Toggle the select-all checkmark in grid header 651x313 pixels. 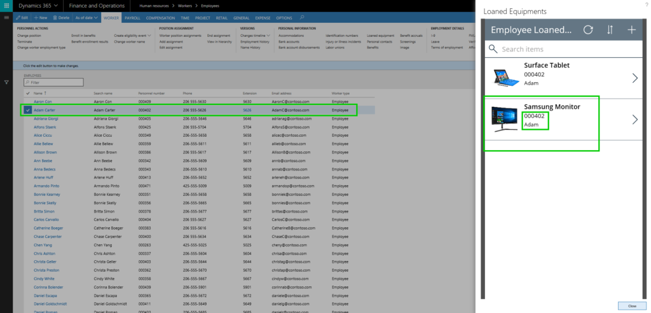click(x=27, y=93)
